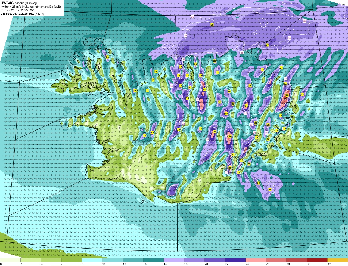Click the 22–24 m/s dark indigo legend swatch
This screenshot has height=266, width=348.
pos(235,260)
